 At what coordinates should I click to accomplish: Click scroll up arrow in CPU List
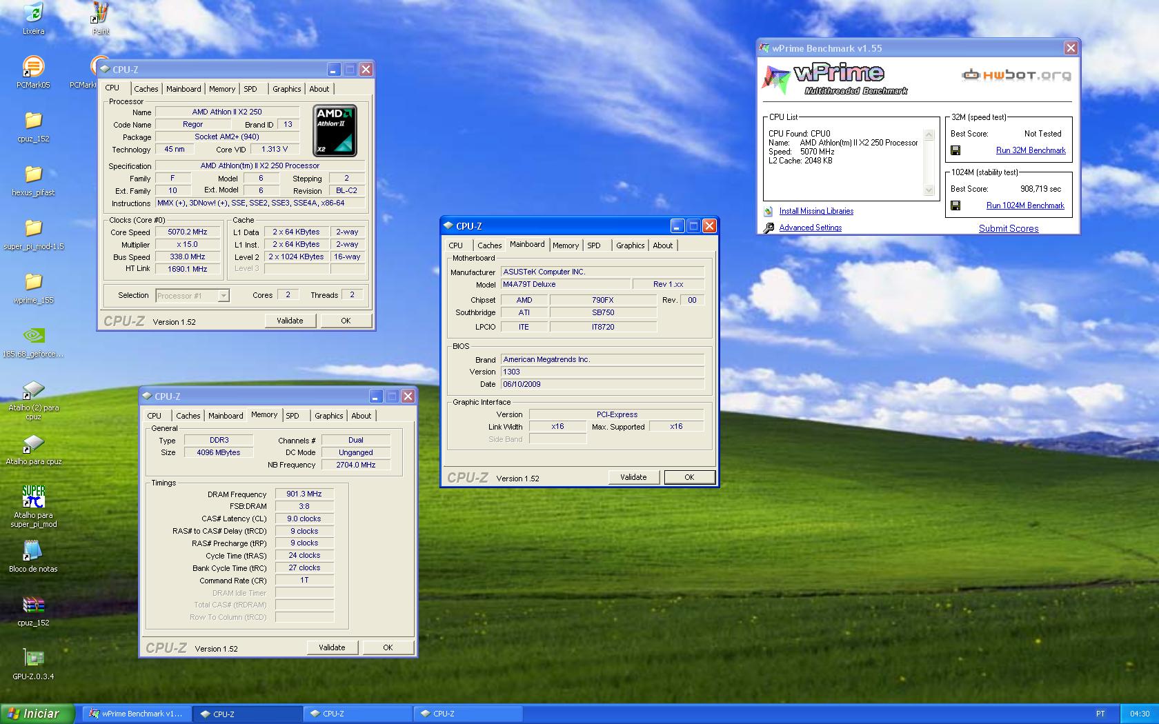[929, 134]
